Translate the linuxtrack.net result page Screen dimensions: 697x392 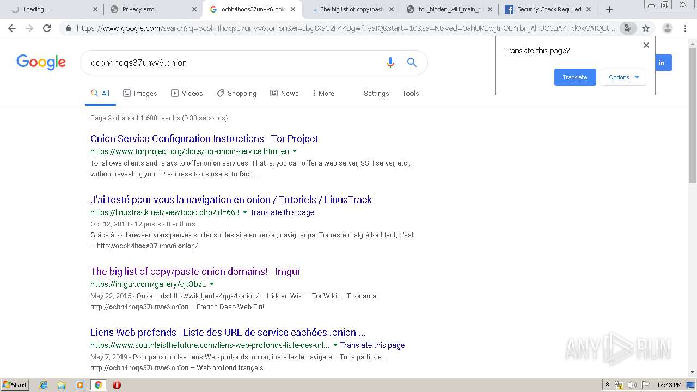282,212
